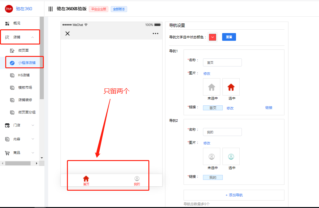
Task: Click the sidebar horizontal scrollbar left arrow
Action: point(2,163)
